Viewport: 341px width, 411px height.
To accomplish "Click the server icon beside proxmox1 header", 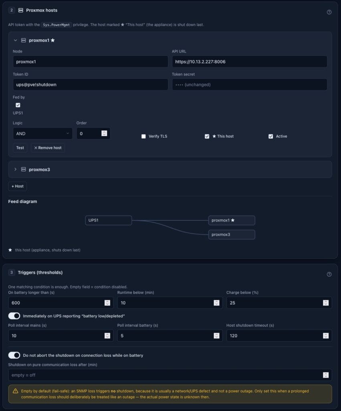I will pos(23,40).
